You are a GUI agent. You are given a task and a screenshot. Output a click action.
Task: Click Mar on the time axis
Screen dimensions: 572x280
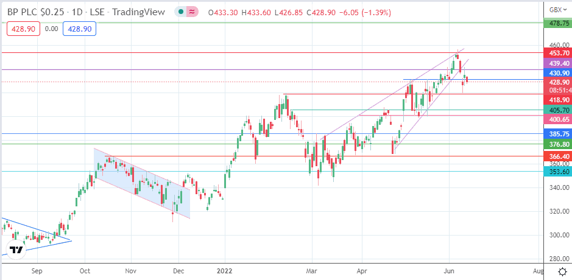point(312,271)
